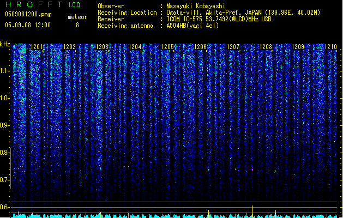Screen dimensions: 343x218
Task: Click gray vertical range bar beside 0.8 kHz
Action: (x=11, y=168)
